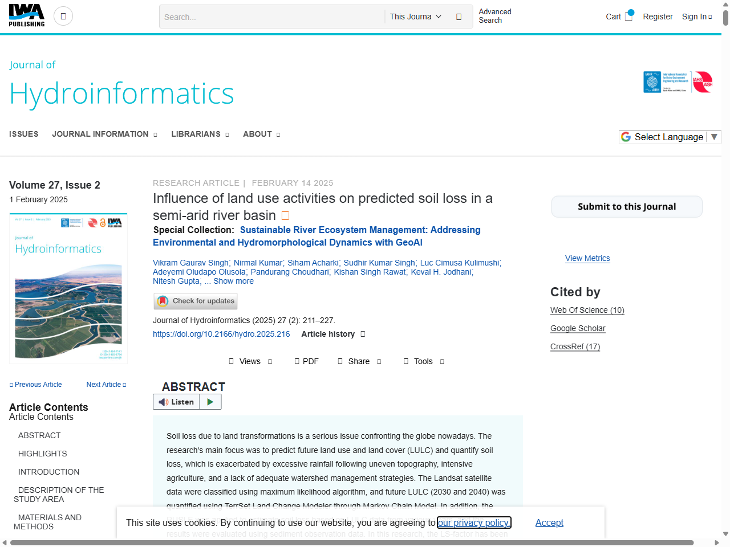The width and height of the screenshot is (730, 547).
Task: Click the horizontal page scrollbar
Action: [352, 542]
